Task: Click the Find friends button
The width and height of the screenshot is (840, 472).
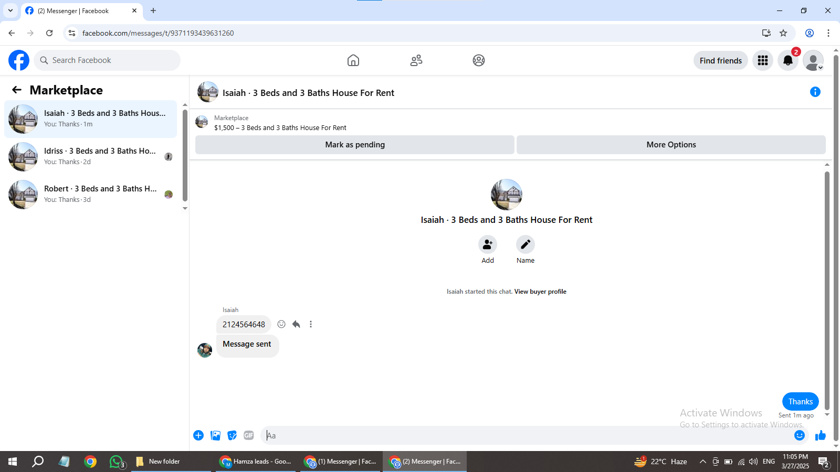Action: tap(721, 61)
